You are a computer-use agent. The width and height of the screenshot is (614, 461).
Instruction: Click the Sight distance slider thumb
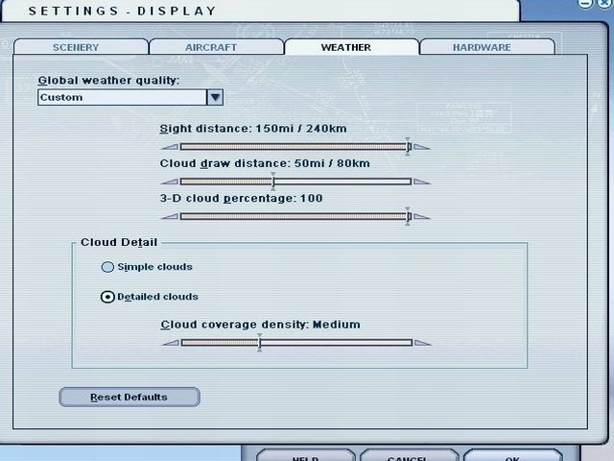point(408,147)
